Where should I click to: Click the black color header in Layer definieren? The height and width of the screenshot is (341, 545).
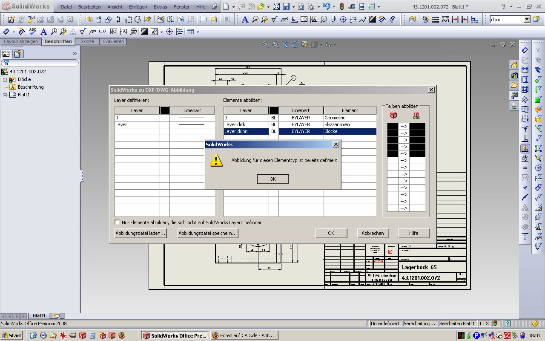click(x=165, y=110)
